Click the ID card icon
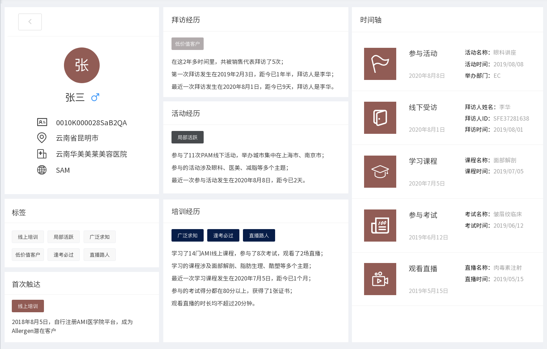 [42, 122]
